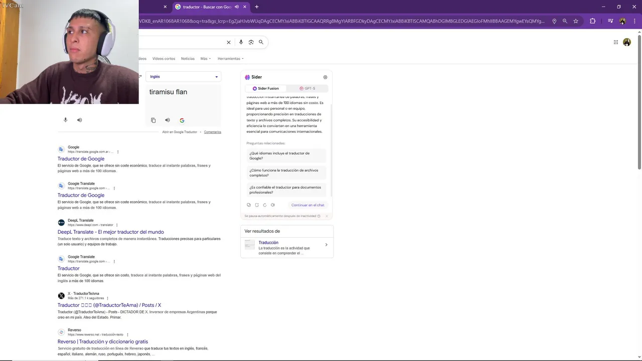Screen dimensions: 642x361
Task: Search translation on Google G icon
Action: click(182, 120)
